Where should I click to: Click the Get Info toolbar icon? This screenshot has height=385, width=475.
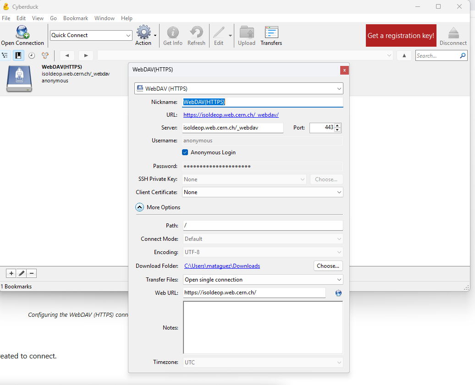(x=173, y=33)
